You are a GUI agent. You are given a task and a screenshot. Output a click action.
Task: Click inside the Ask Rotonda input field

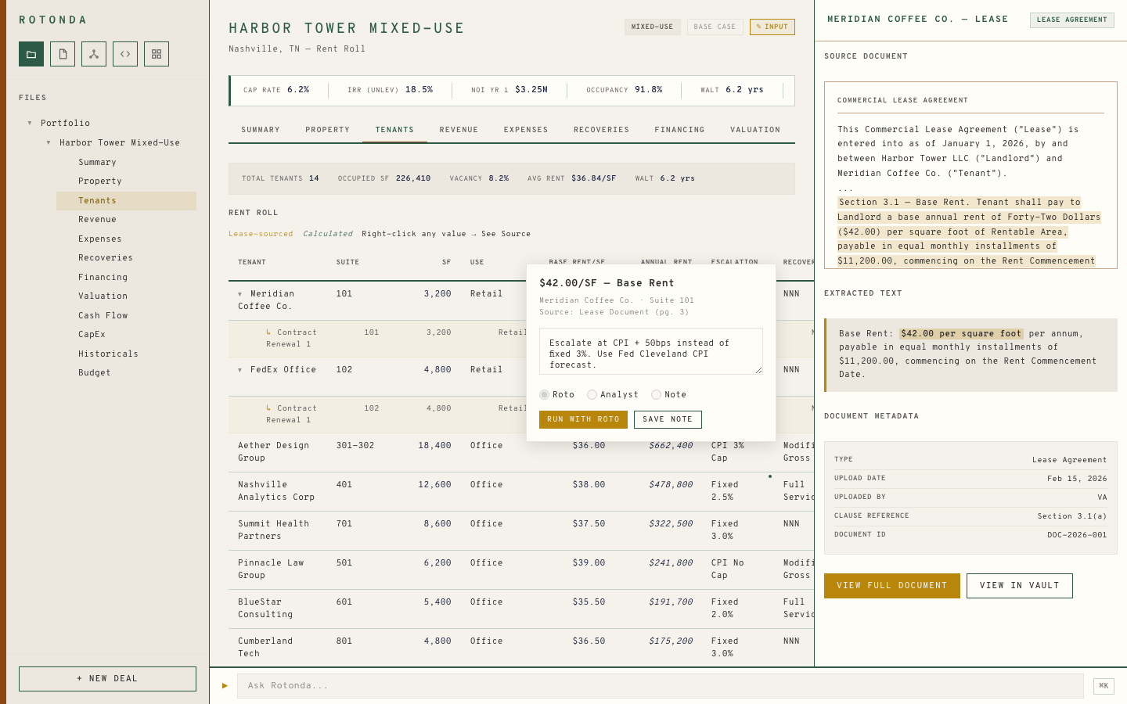click(x=548, y=685)
